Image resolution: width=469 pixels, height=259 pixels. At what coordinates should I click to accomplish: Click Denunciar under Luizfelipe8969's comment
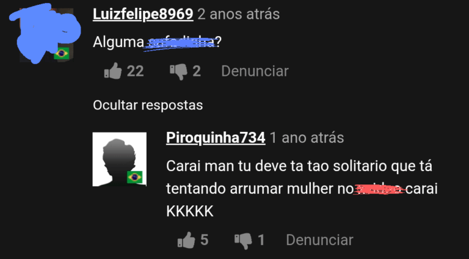point(255,71)
